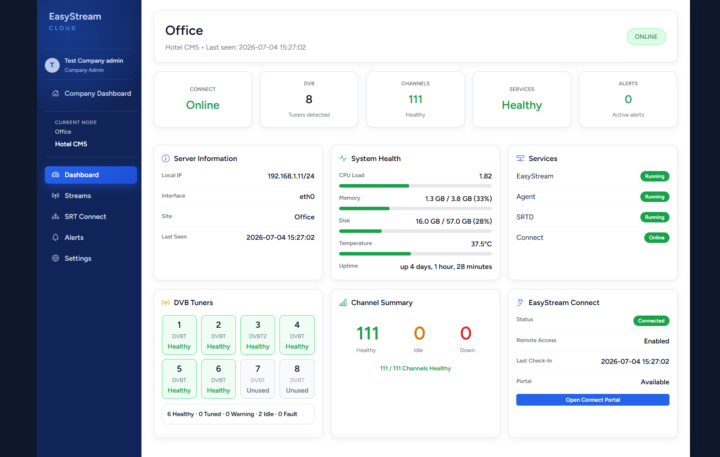Click the Services panel icon
This screenshot has height=457, width=720.
[520, 158]
